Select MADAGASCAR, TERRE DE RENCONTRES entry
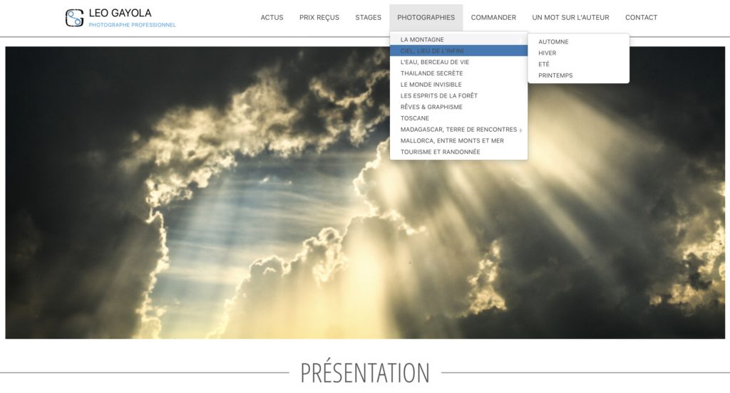 [x=458, y=130]
